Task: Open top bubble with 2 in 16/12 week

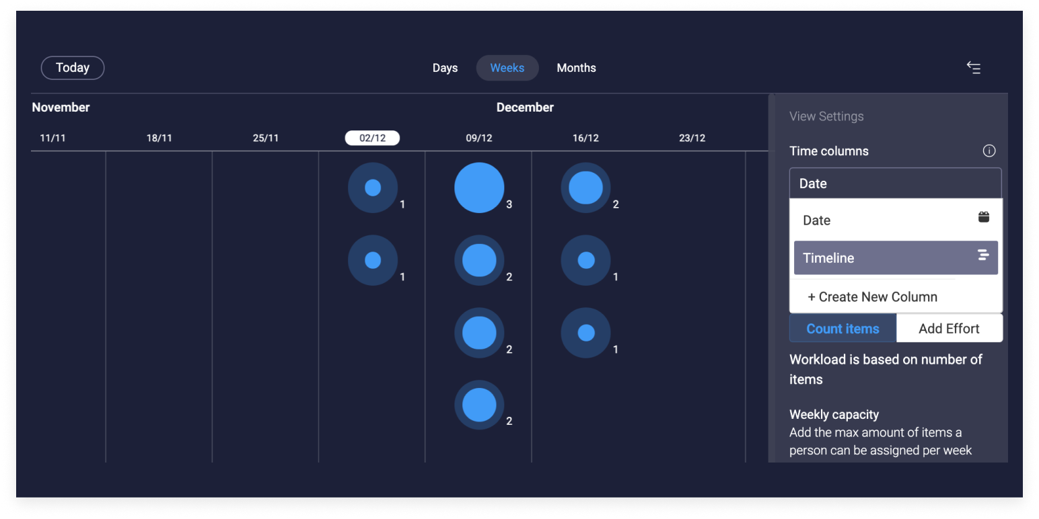Action: (x=585, y=188)
